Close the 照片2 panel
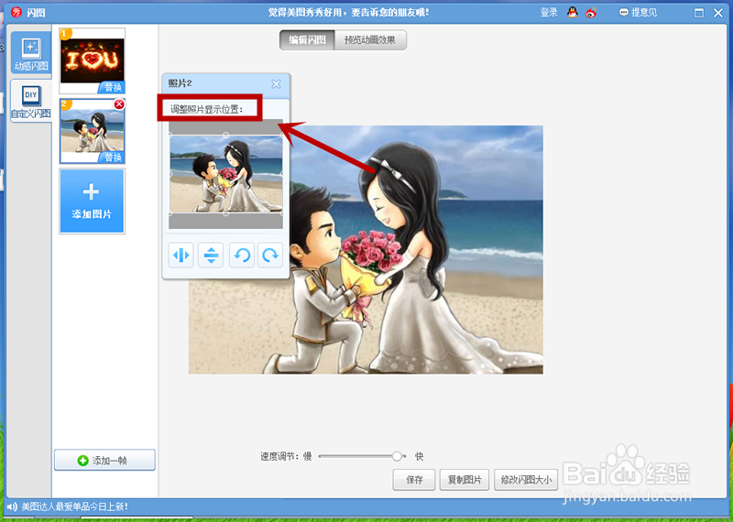This screenshot has height=522, width=733. pyautogui.click(x=277, y=84)
